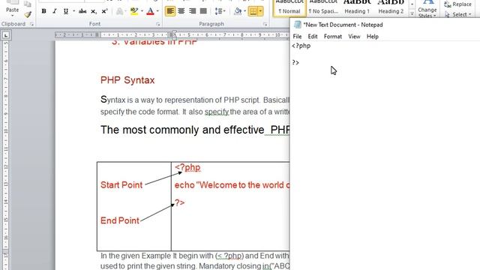Click '?>' text in Word table

(180, 202)
